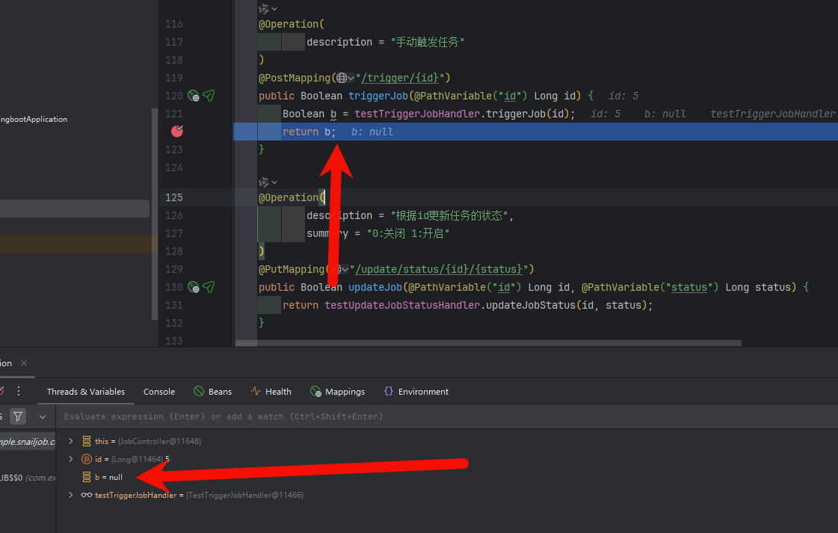Click the green send-request icon on line 120

[x=209, y=96]
